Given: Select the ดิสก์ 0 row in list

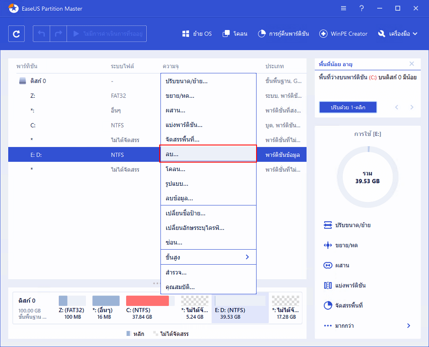Looking at the screenshot, I should pos(157,81).
